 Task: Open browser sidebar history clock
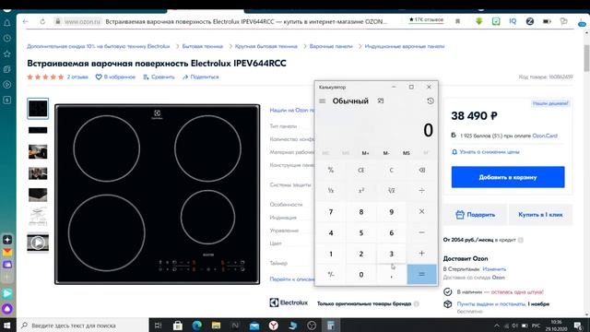pos(7,39)
